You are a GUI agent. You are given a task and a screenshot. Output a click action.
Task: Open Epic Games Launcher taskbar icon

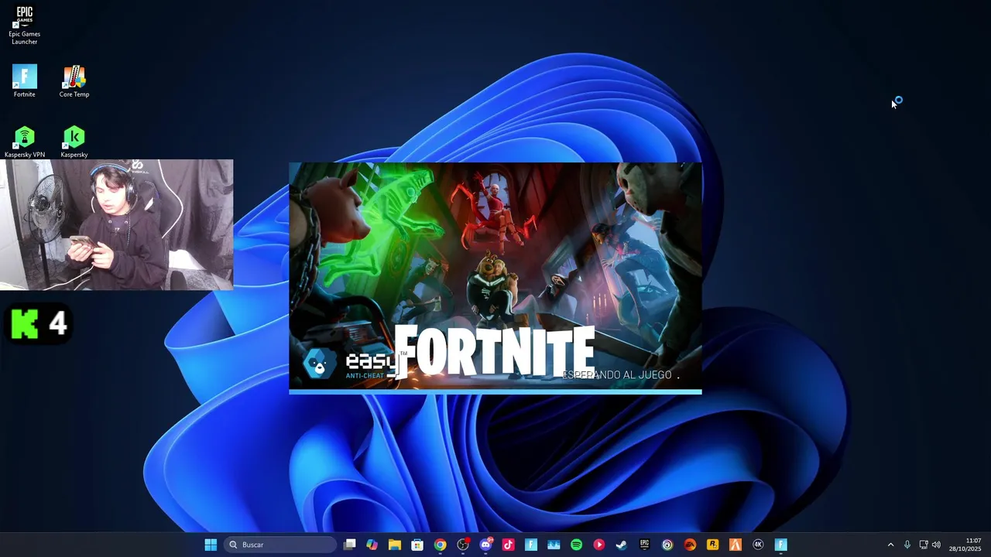tap(644, 545)
